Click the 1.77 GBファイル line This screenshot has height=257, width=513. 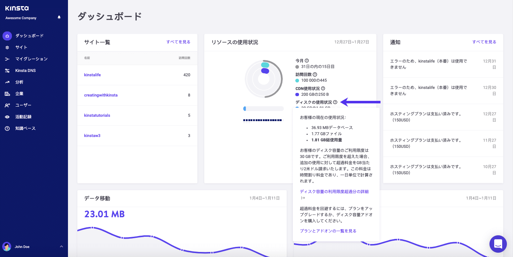coord(326,134)
